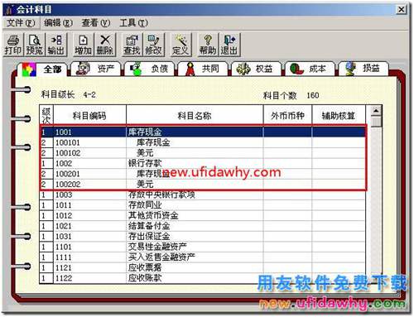Select account code 100102
414x317 pixels.
click(68, 153)
